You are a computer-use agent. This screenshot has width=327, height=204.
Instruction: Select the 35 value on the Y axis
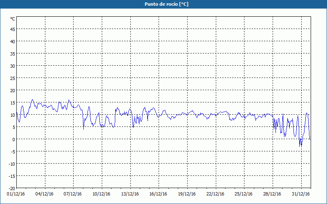(x=13, y=54)
